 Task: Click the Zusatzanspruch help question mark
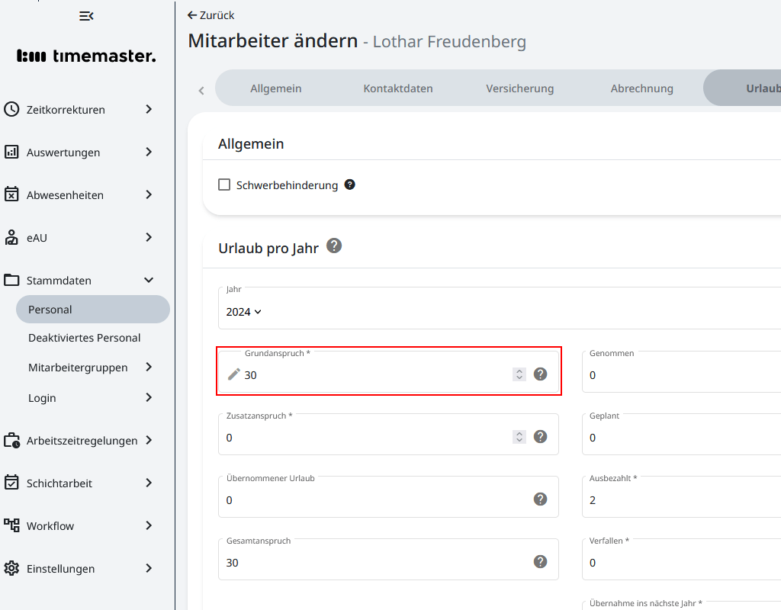point(540,436)
